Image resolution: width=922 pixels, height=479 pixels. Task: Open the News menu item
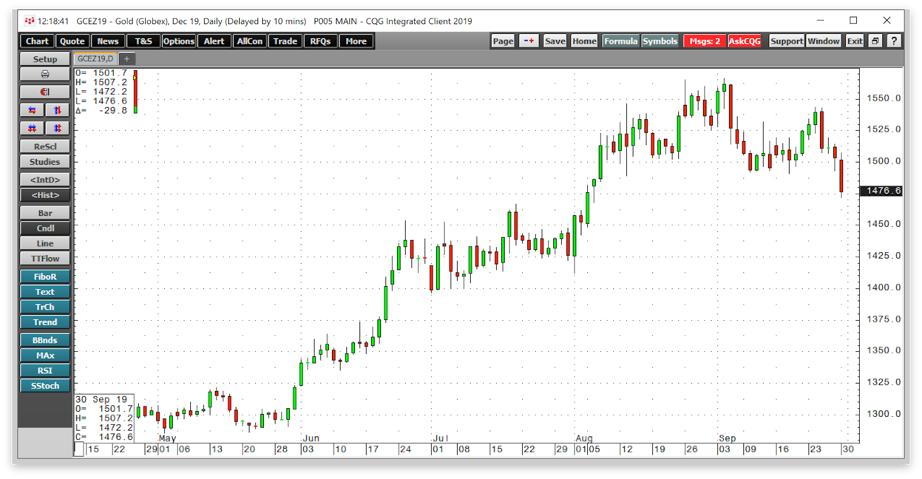coord(108,41)
